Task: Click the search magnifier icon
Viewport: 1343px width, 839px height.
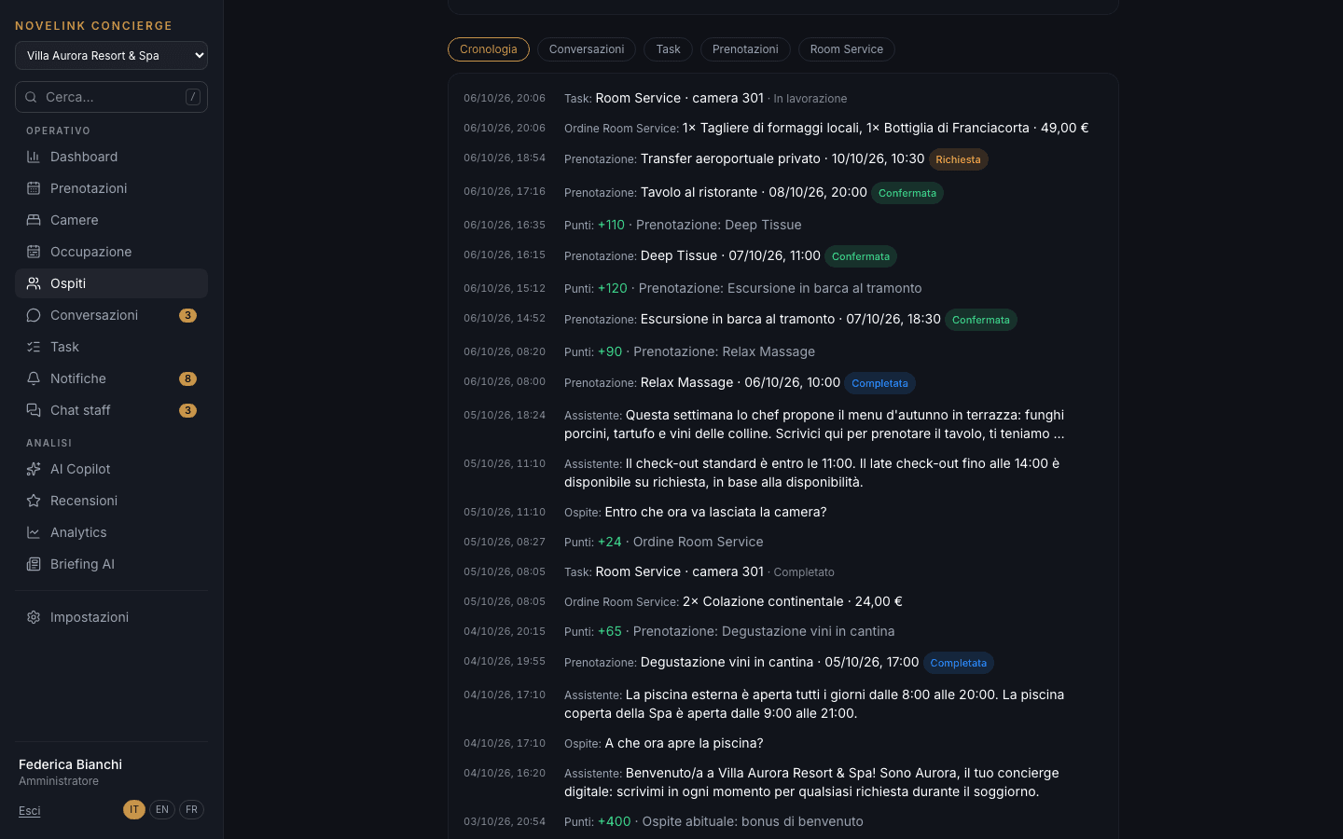Action: pyautogui.click(x=31, y=97)
